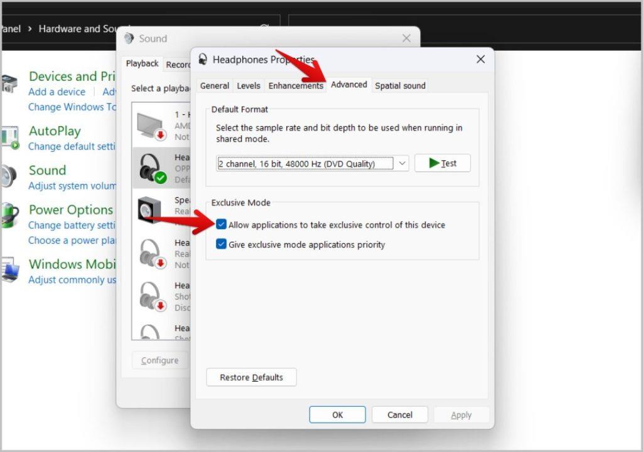Viewport: 643px width, 452px height.
Task: Switch to the Levels tab
Action: point(249,86)
